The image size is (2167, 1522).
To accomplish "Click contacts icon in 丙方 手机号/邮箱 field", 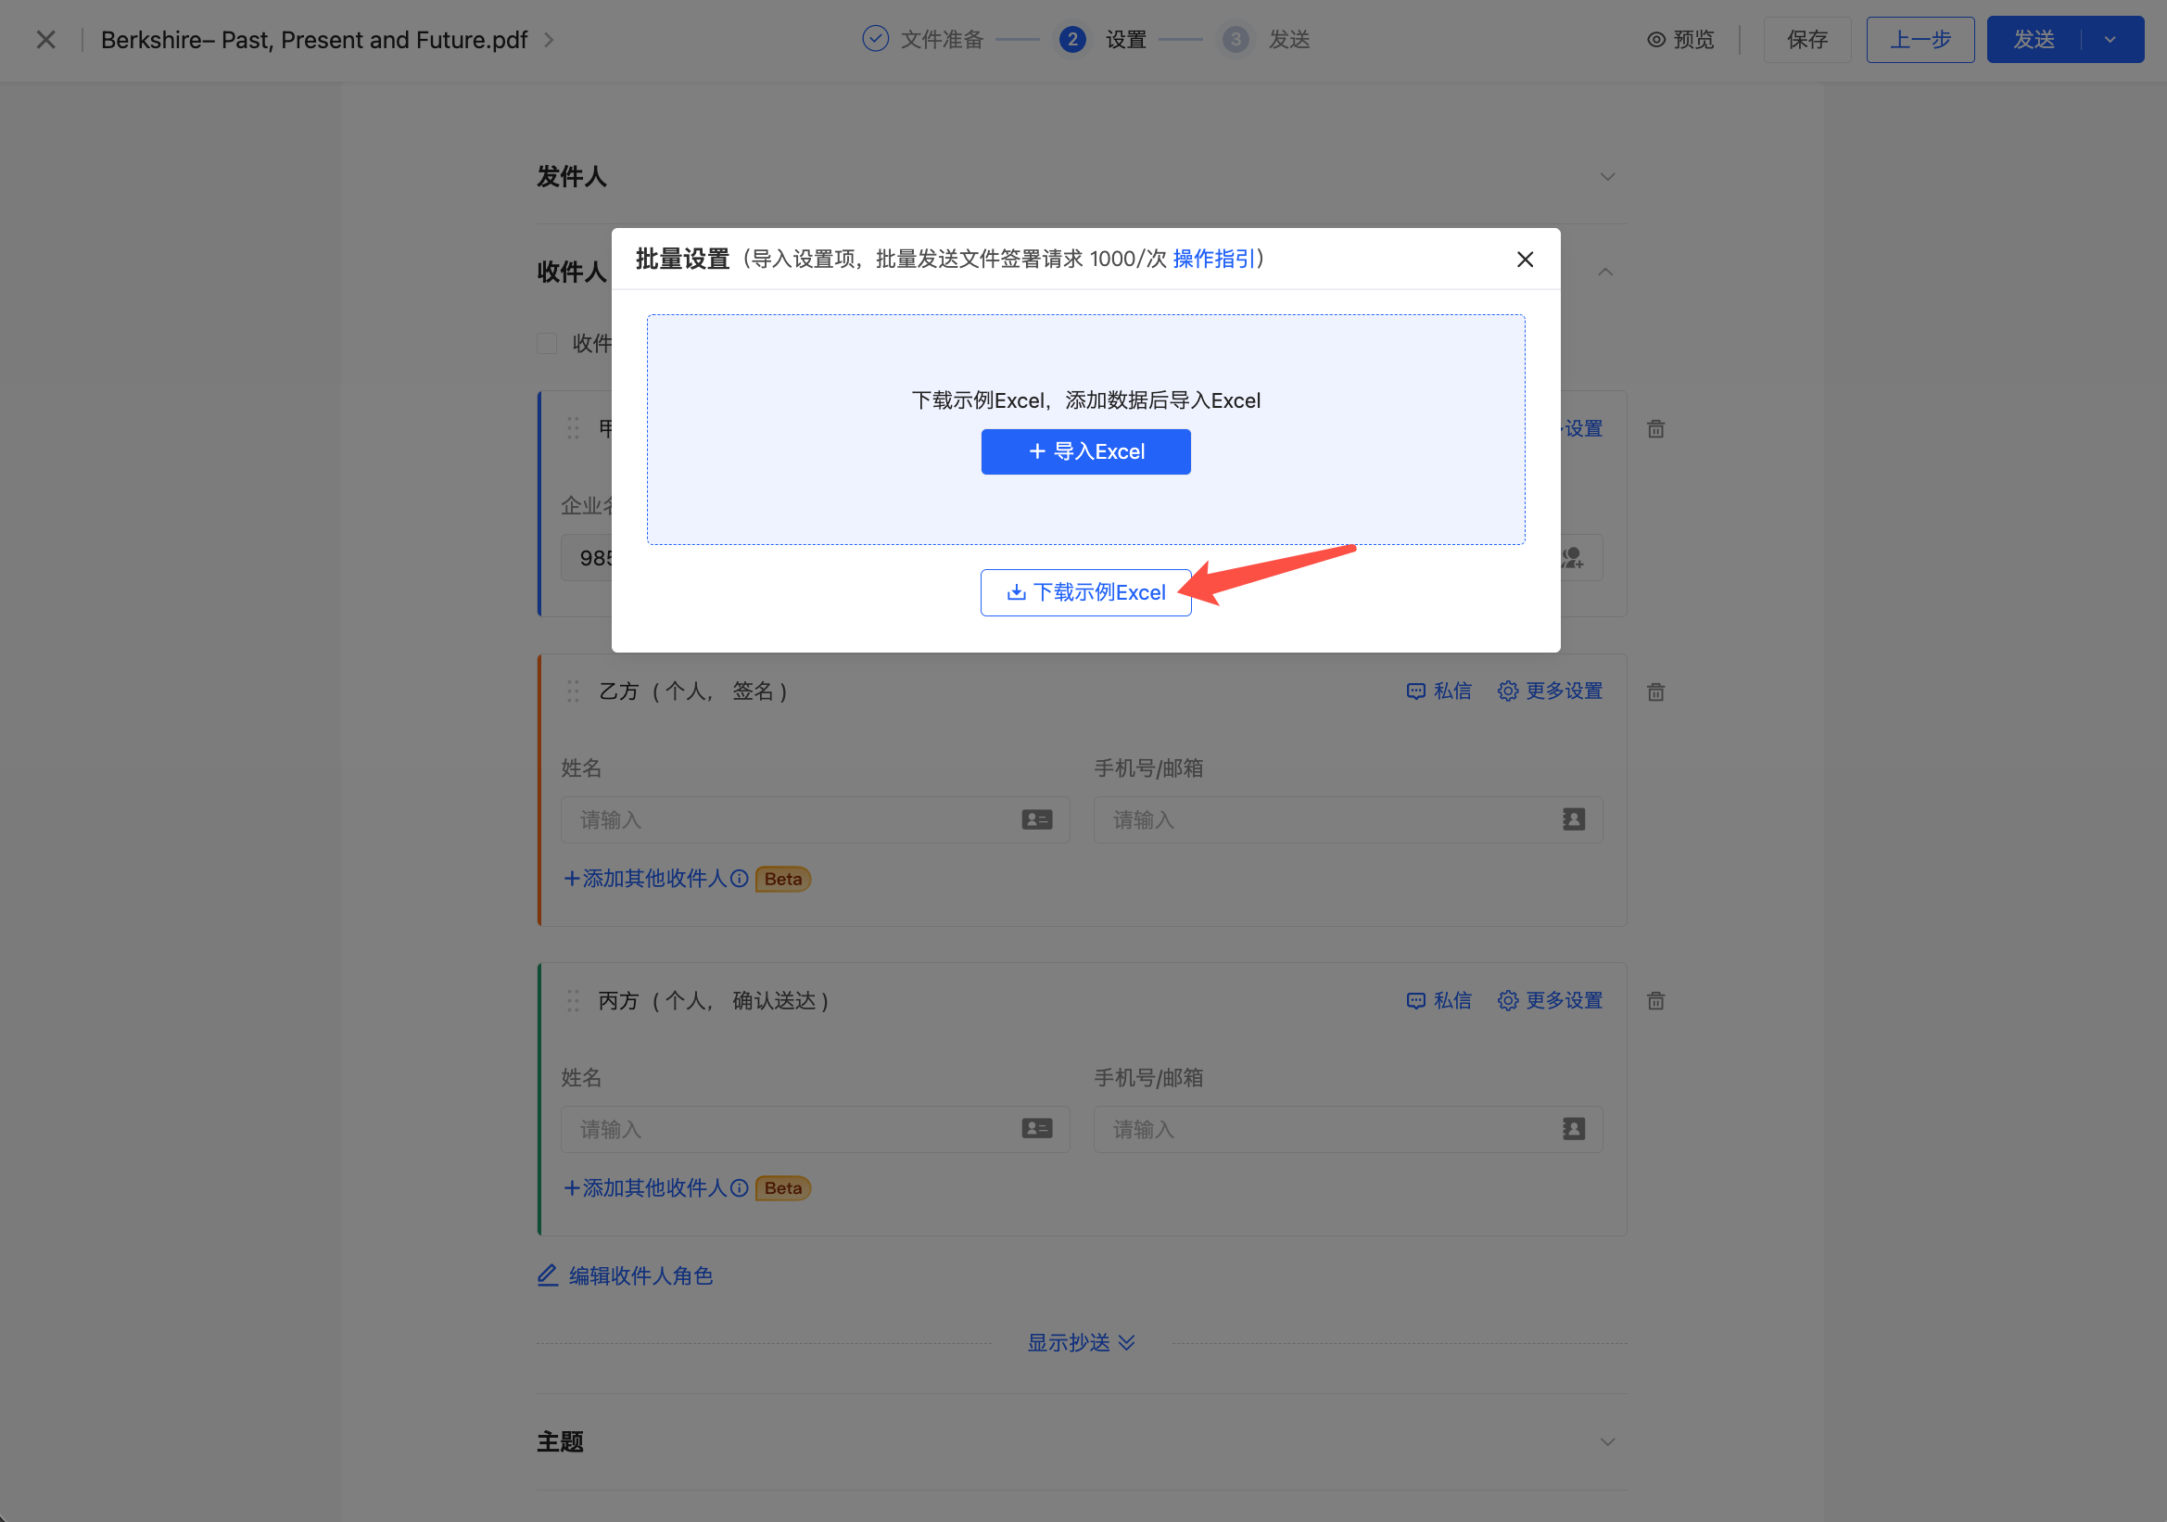I will tap(1573, 1130).
